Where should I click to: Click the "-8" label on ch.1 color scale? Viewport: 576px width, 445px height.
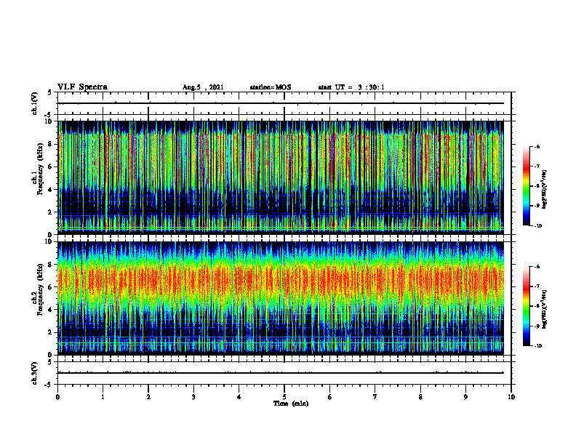[537, 186]
